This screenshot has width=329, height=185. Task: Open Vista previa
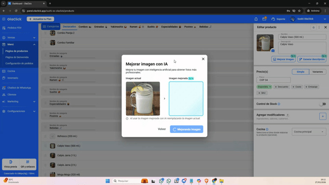[10, 164]
